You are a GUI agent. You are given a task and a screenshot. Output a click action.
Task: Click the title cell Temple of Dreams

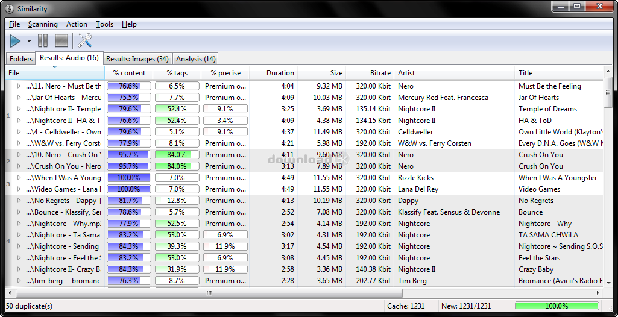tap(547, 108)
